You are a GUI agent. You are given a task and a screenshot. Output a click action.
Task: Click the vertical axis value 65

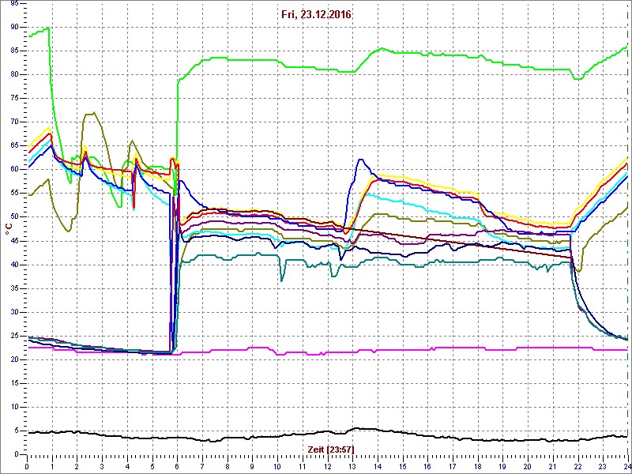click(14, 146)
